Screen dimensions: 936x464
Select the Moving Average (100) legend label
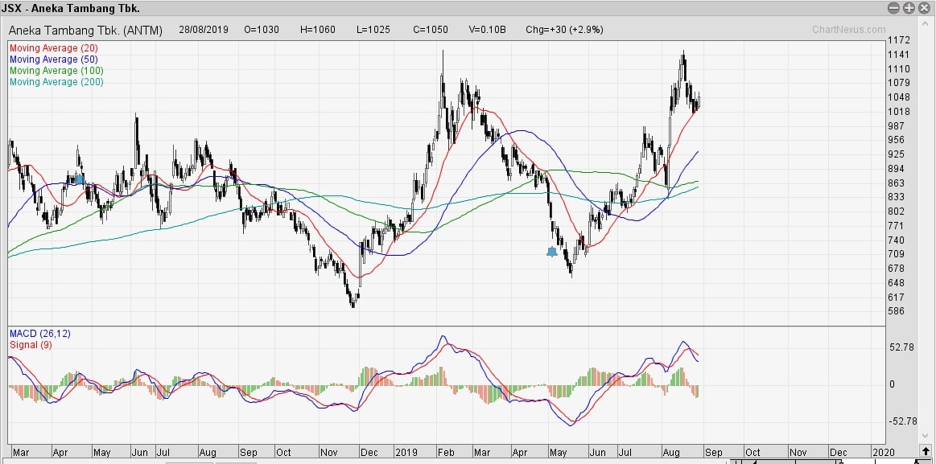[56, 71]
